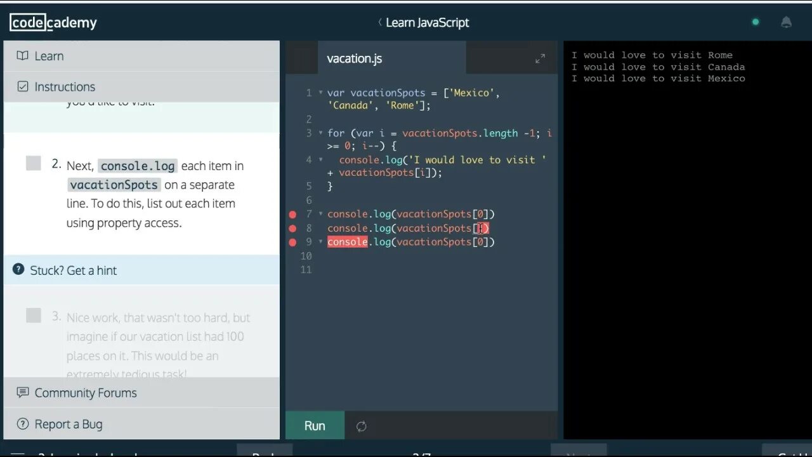Click the console.log code in instructions
The height and width of the screenshot is (457, 812).
138,166
